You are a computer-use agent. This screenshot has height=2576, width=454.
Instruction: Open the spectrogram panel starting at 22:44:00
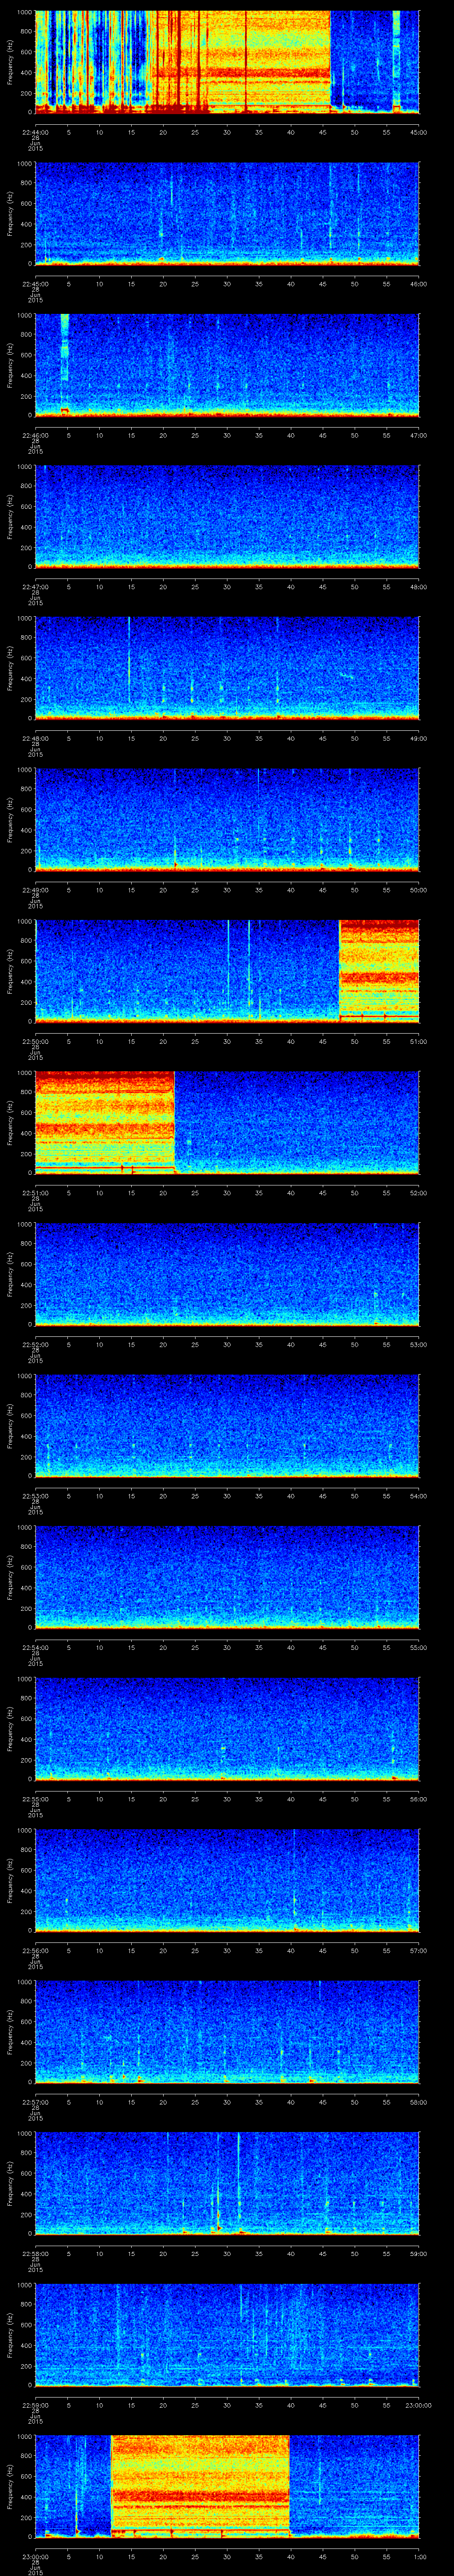tap(227, 62)
